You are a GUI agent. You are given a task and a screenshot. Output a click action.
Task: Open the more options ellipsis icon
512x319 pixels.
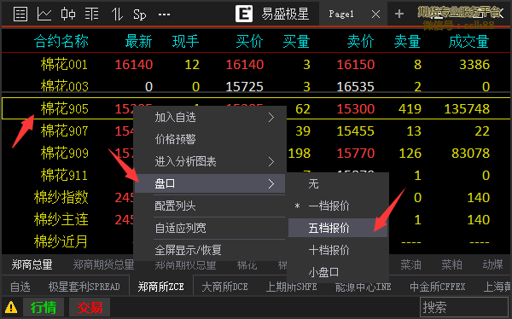pyautogui.click(x=164, y=14)
